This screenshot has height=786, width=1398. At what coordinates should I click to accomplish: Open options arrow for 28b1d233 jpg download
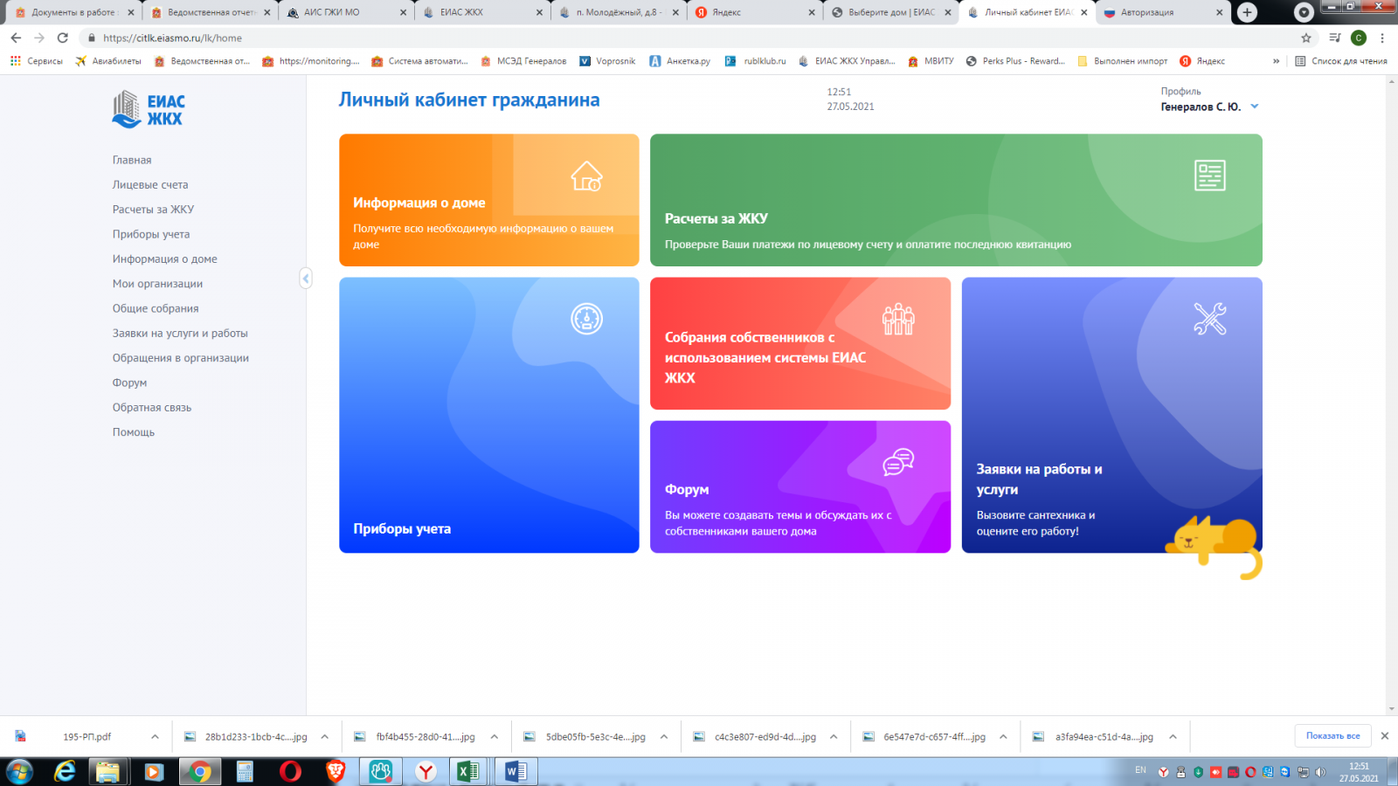point(324,737)
